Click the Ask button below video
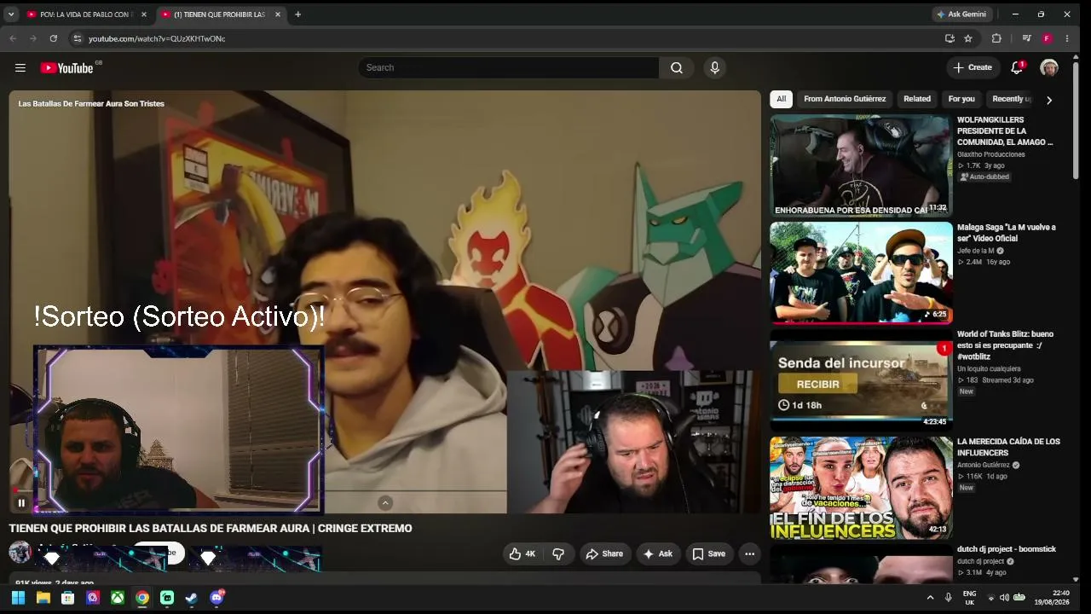Viewport: 1091px width, 614px height. coord(657,554)
